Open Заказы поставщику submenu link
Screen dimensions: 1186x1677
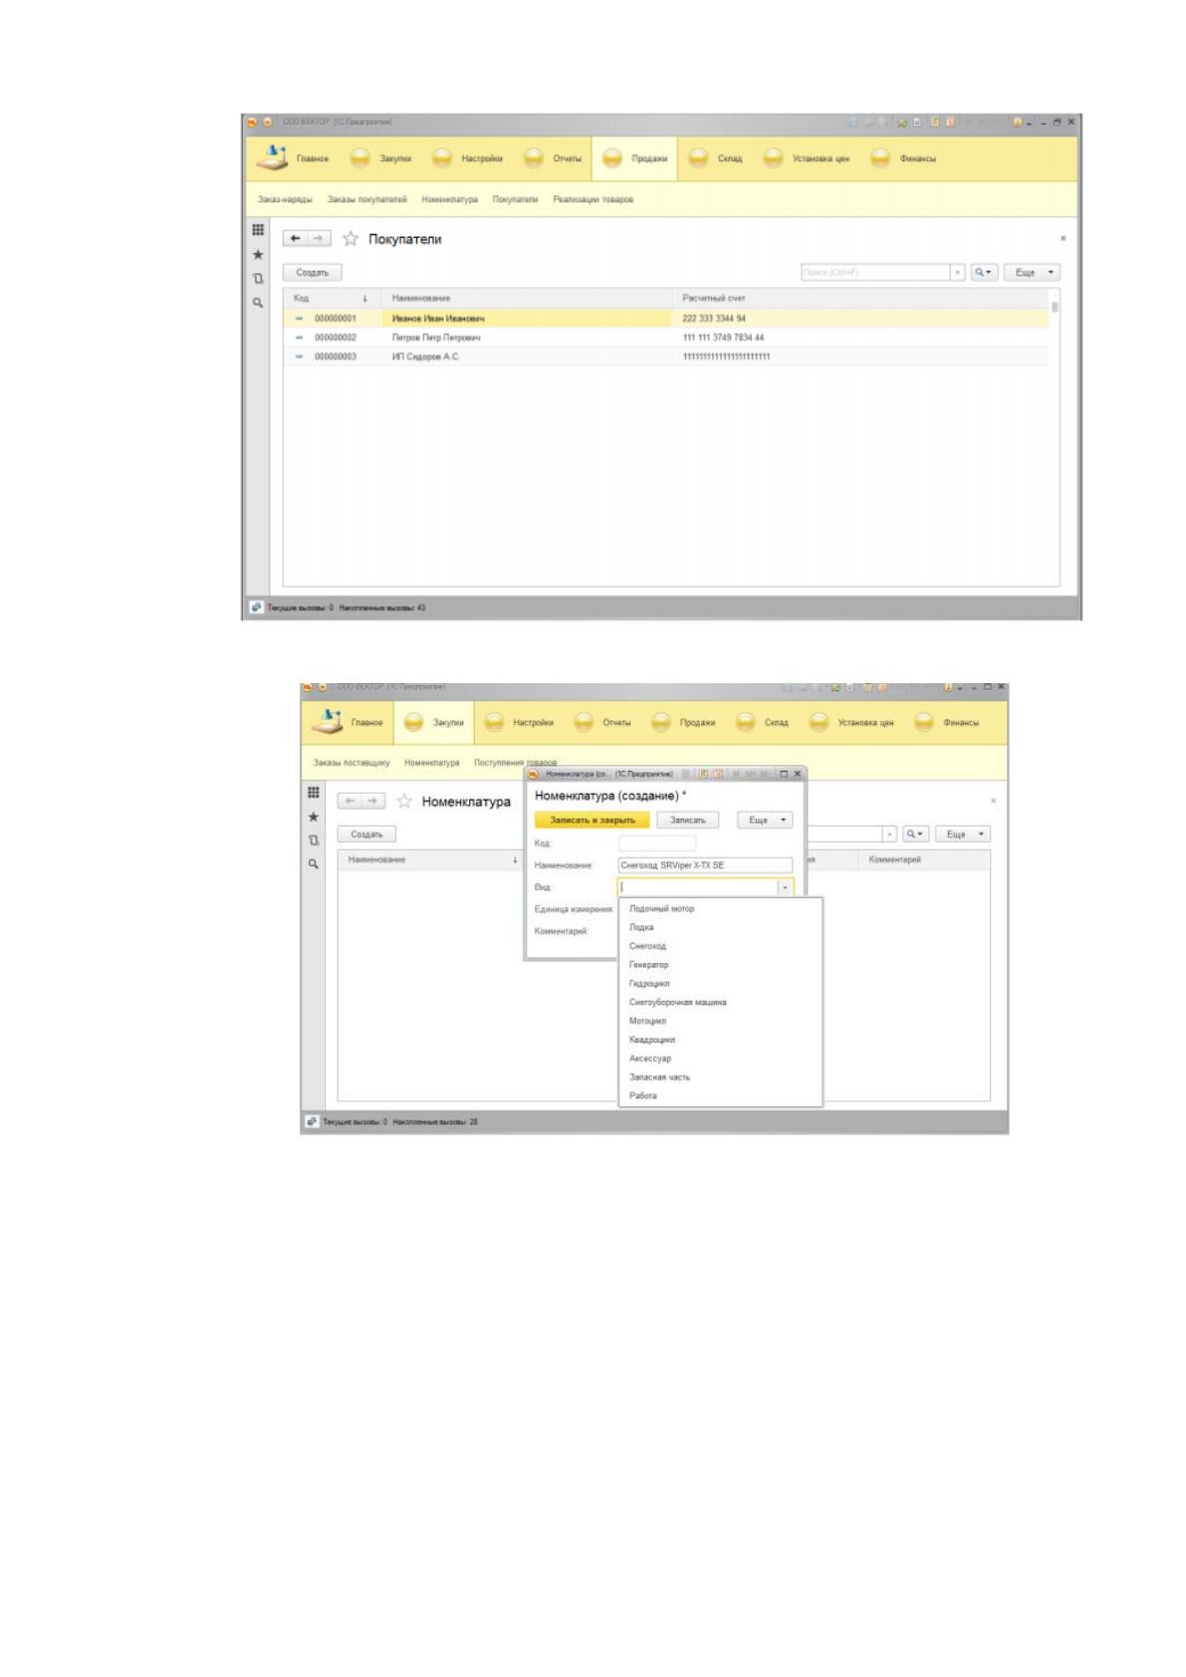click(352, 763)
